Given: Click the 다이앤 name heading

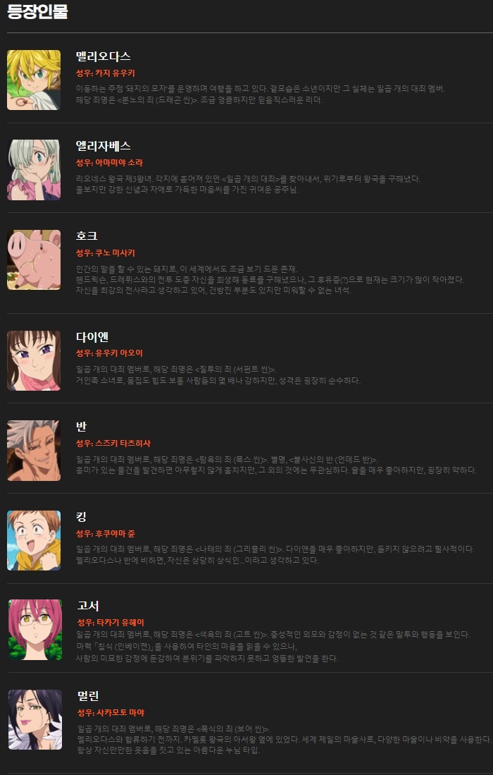Looking at the screenshot, I should 92,337.
